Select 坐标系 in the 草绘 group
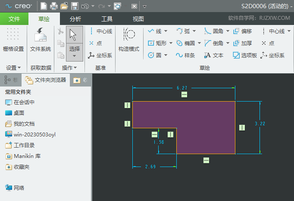Viewport: 294px width, 201px height. pos(272,56)
